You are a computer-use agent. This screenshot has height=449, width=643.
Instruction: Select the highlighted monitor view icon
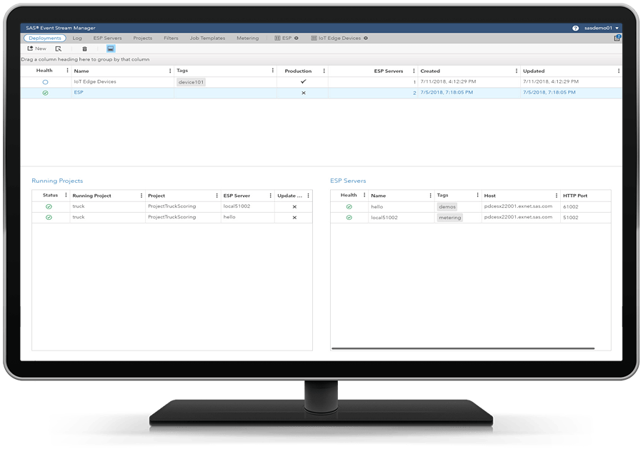coord(111,49)
